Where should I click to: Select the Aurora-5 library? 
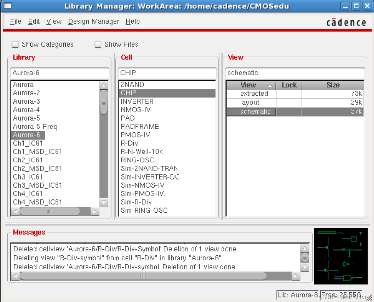(x=26, y=118)
